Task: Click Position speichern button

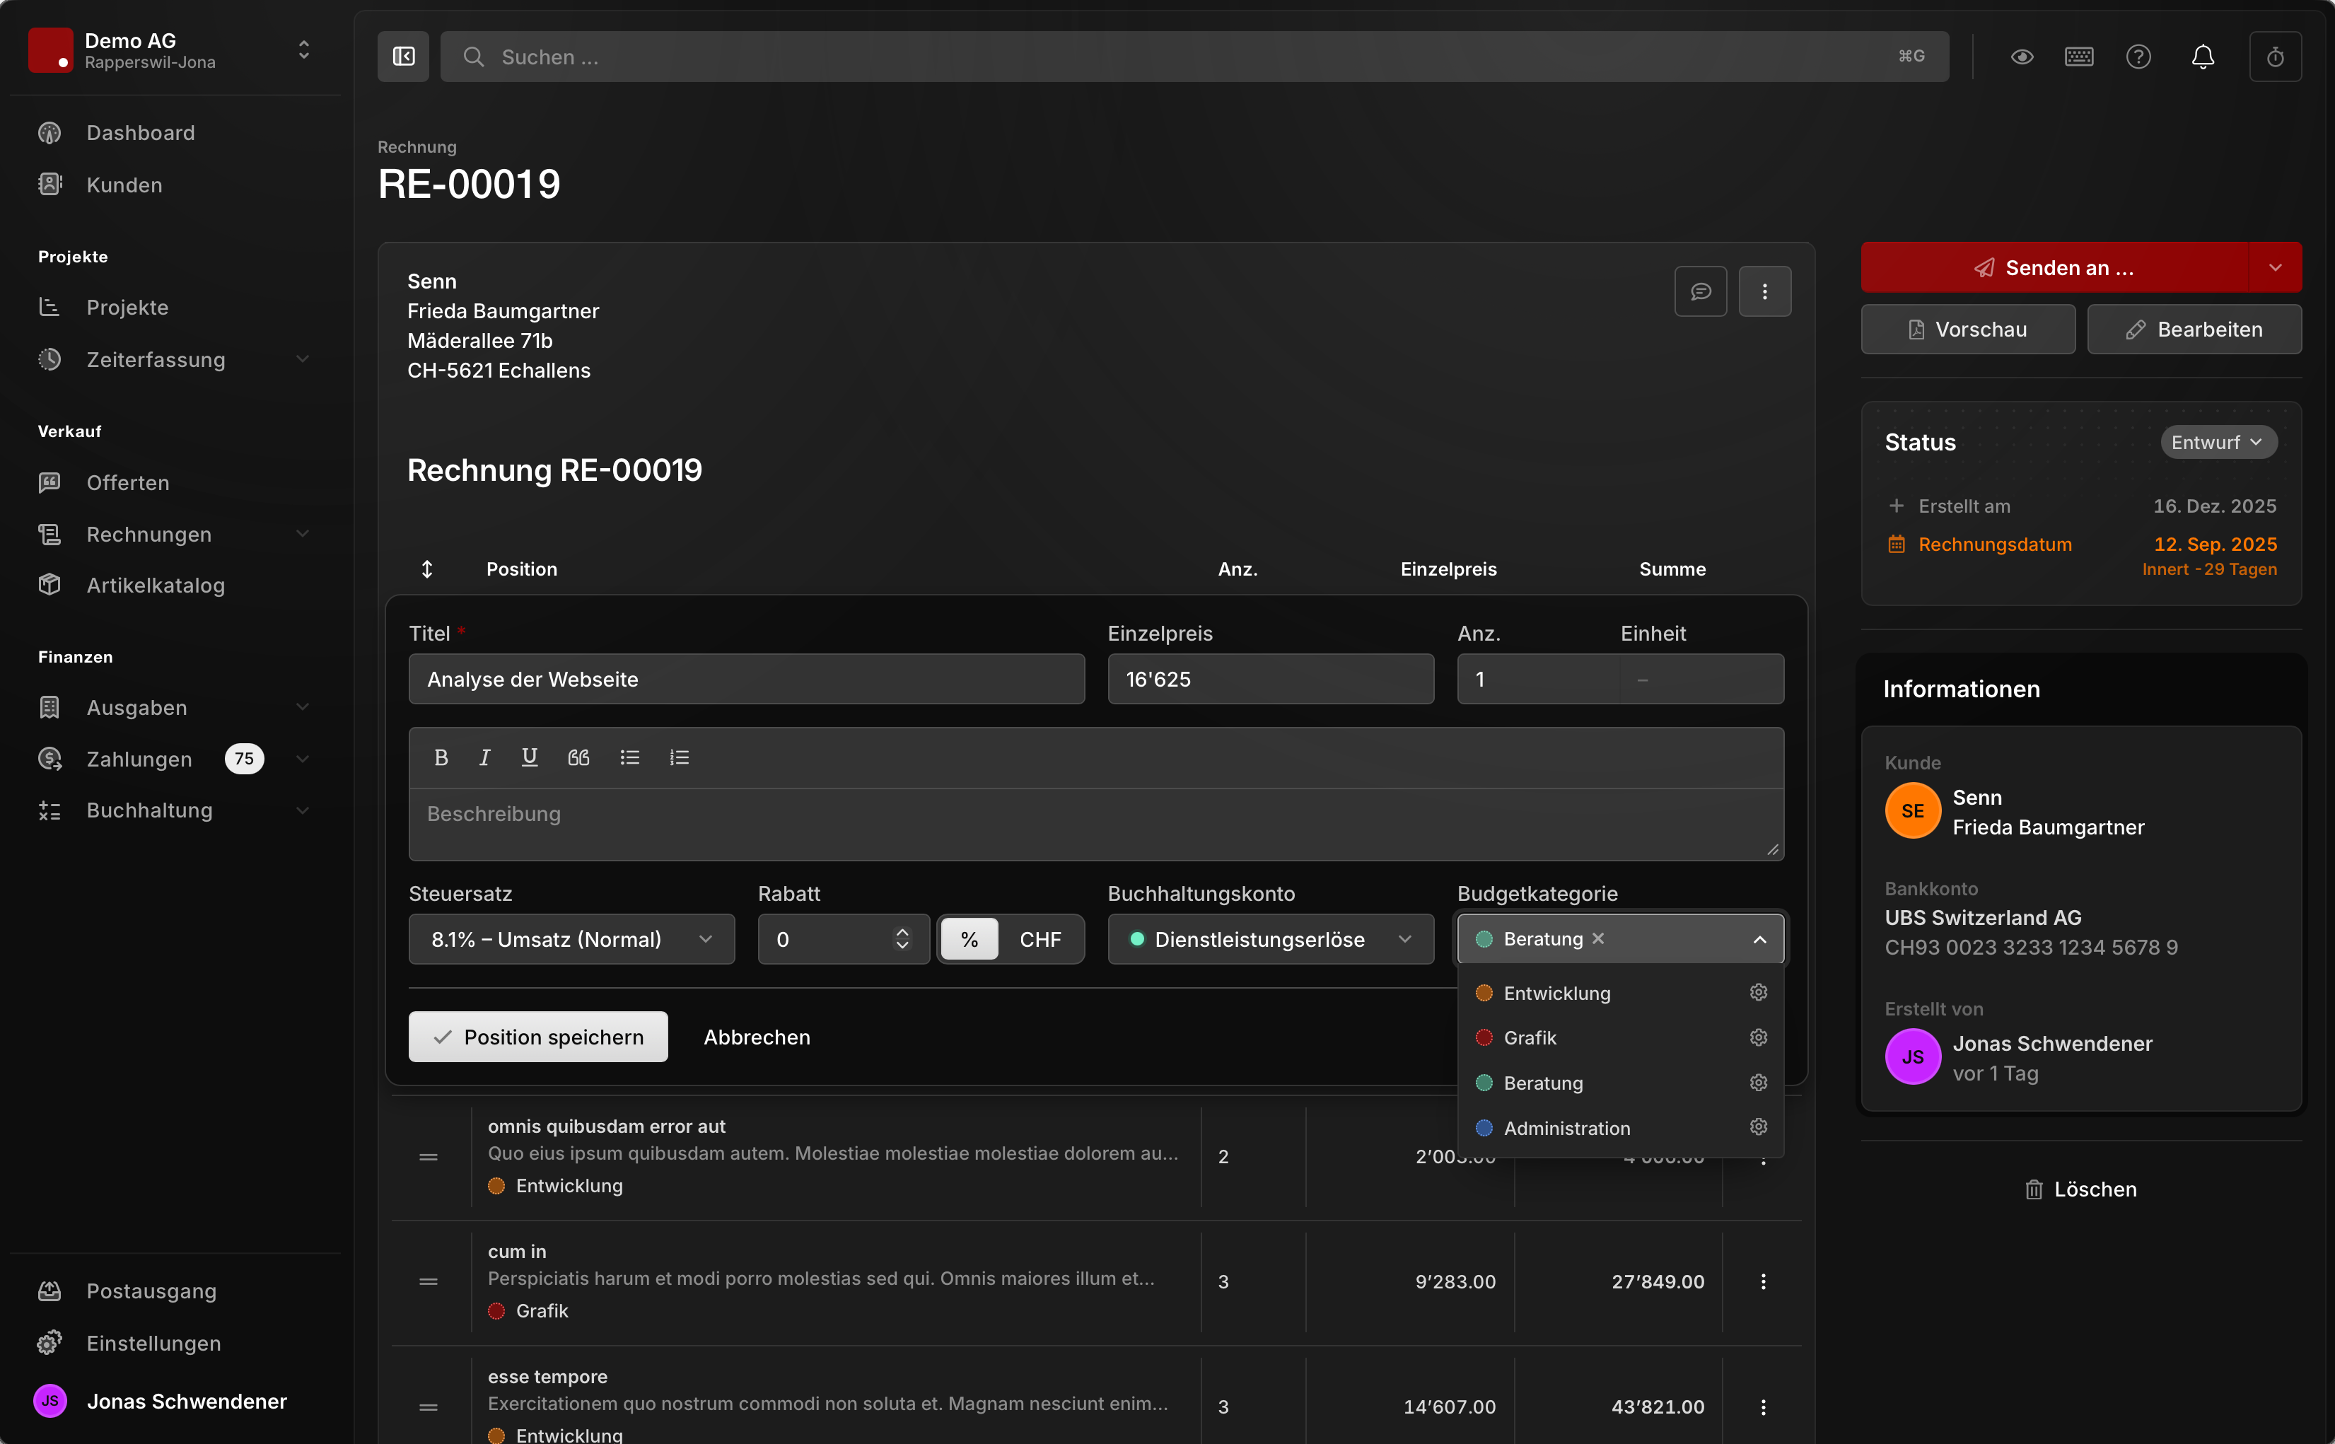Action: pyautogui.click(x=537, y=1037)
